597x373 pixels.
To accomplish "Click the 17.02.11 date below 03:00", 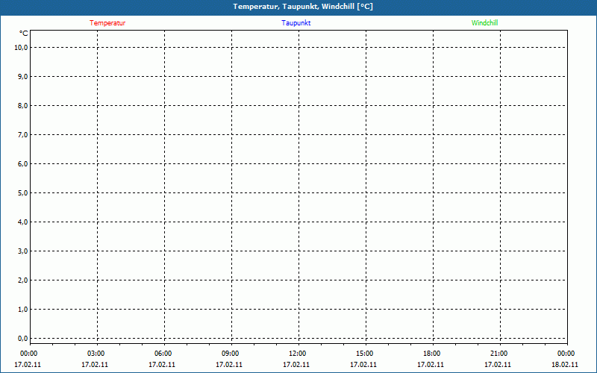I will pos(95,365).
